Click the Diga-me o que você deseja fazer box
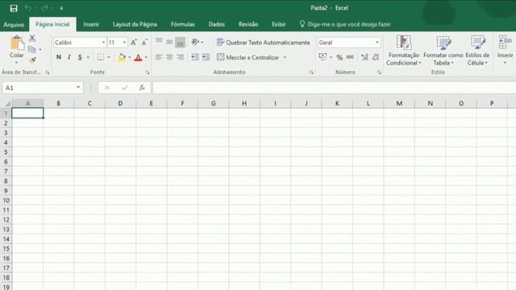Image resolution: width=516 pixels, height=290 pixels. tap(345, 24)
